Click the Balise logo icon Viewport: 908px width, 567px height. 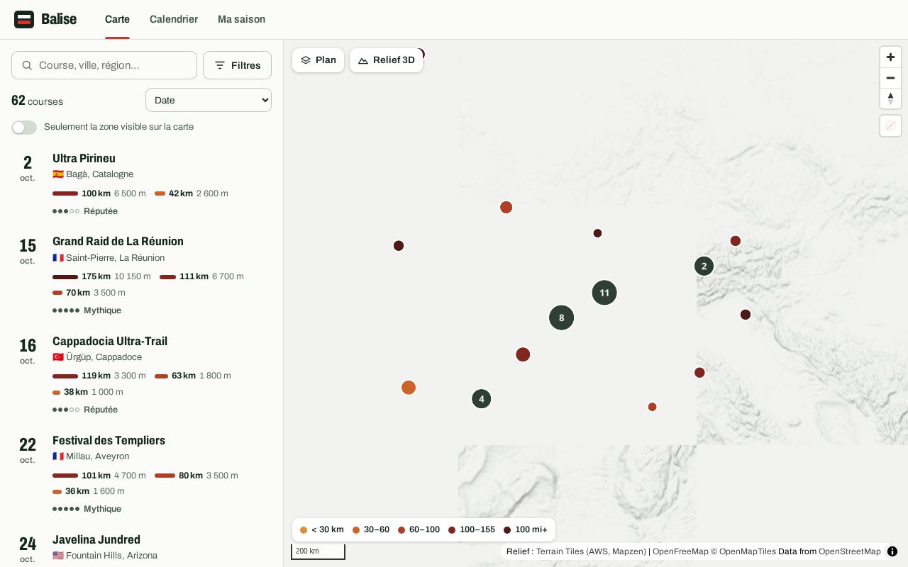tap(24, 19)
